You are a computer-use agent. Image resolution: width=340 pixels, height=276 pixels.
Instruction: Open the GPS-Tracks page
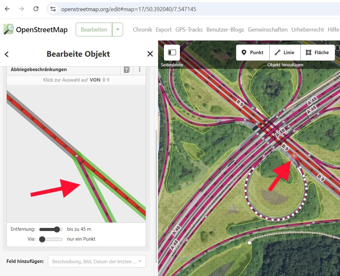point(189,30)
